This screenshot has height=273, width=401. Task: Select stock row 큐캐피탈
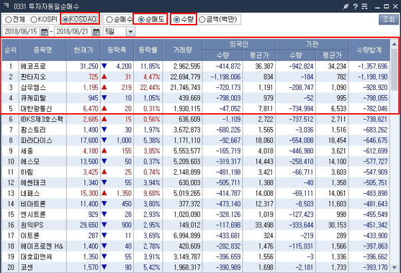coord(196,98)
